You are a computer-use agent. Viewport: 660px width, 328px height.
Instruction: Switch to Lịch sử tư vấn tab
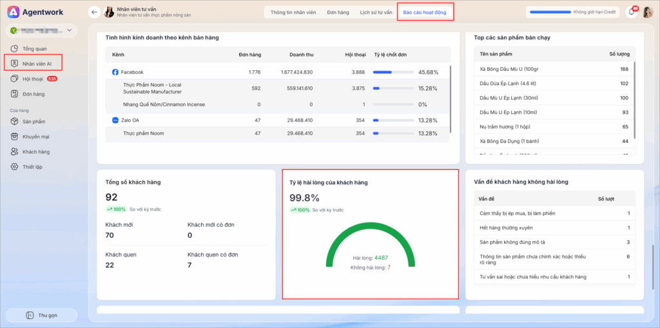376,12
